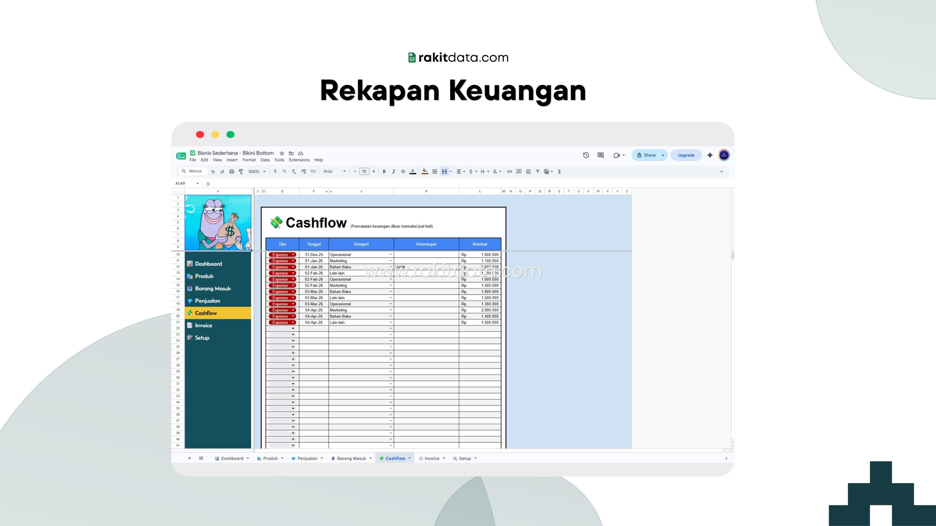
Task: Open Kategori dropdown on the 31-Des-25 row
Action: pos(390,255)
